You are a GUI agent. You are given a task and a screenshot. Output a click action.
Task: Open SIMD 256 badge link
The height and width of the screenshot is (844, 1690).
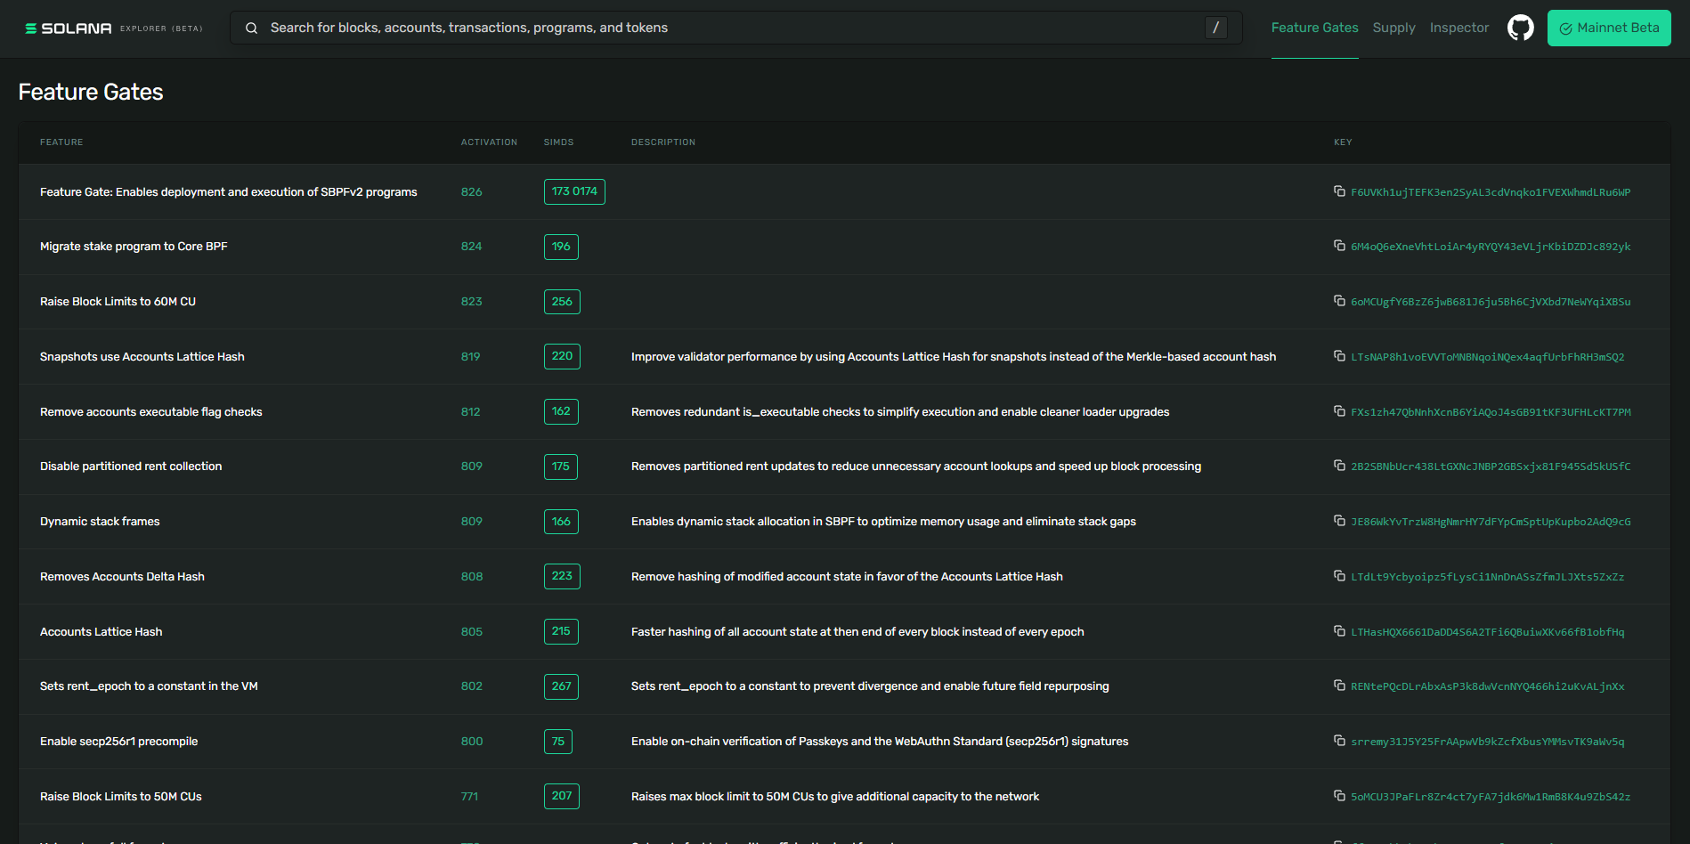coord(562,302)
